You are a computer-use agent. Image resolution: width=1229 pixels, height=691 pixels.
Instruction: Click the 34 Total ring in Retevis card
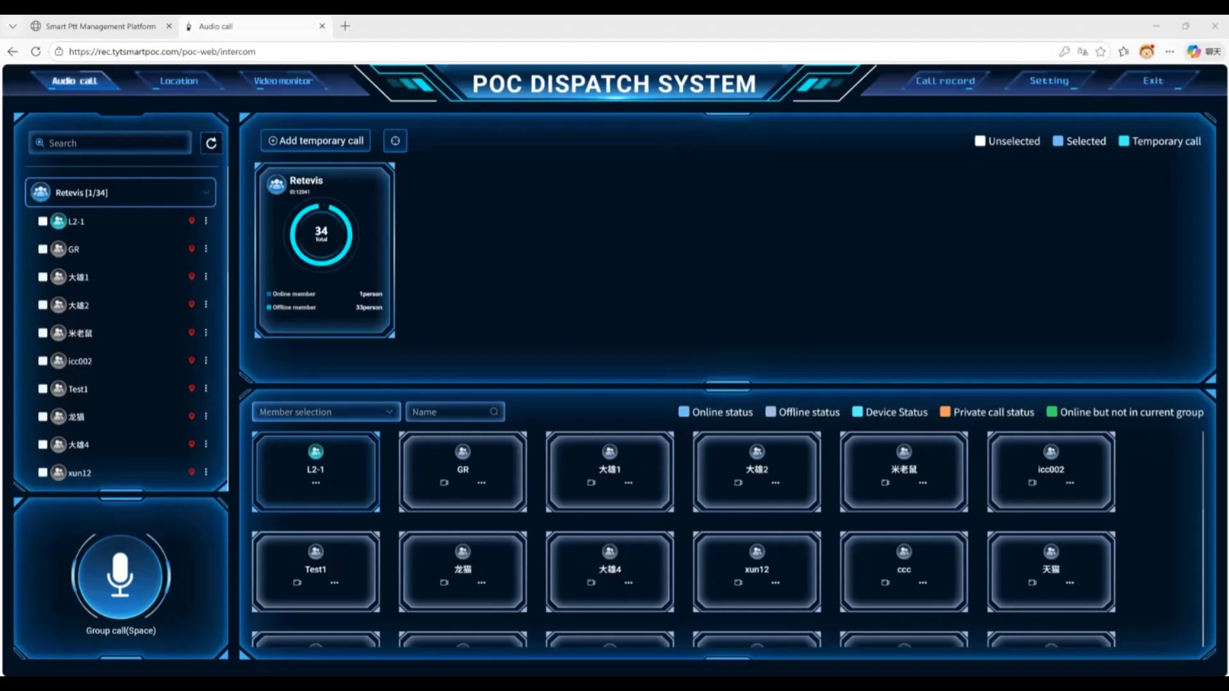click(321, 234)
